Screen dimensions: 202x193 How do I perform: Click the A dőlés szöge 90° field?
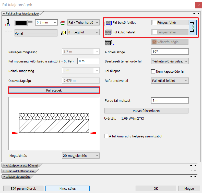[170, 51]
